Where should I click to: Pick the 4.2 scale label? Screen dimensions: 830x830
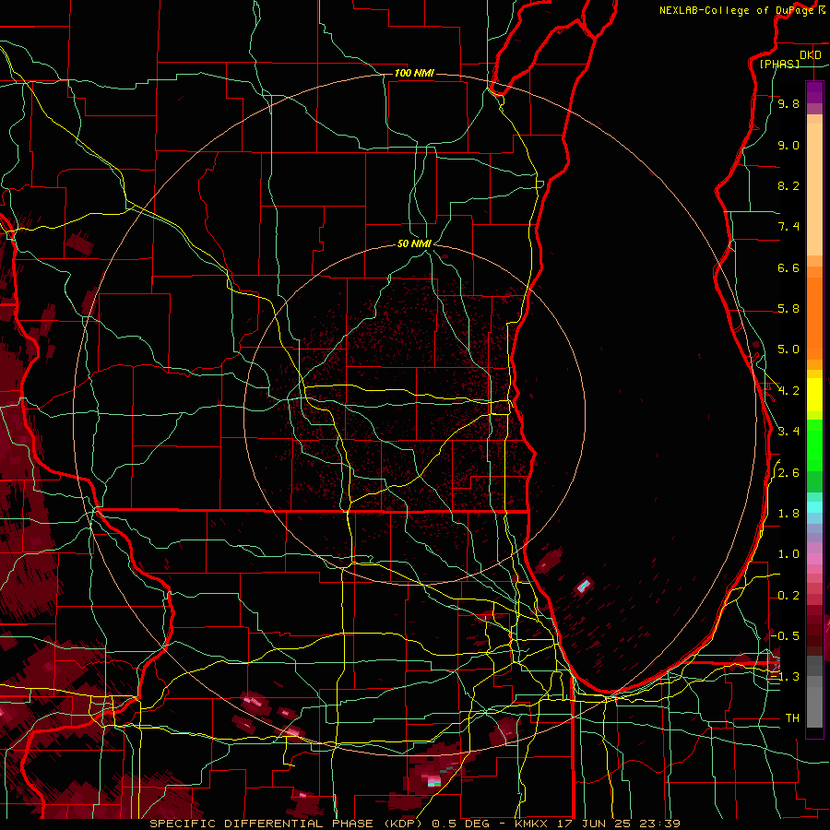pos(788,391)
